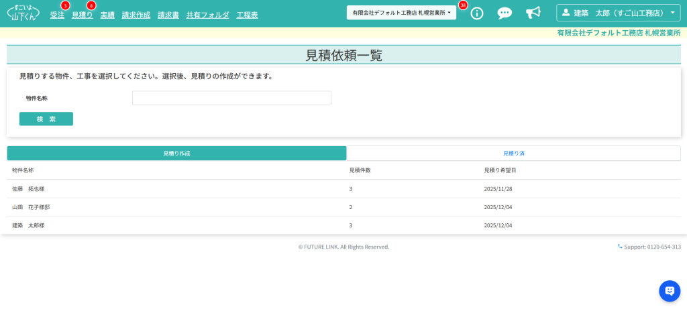Click the red 38 notification badge
The height and width of the screenshot is (309, 687).
click(x=463, y=5)
